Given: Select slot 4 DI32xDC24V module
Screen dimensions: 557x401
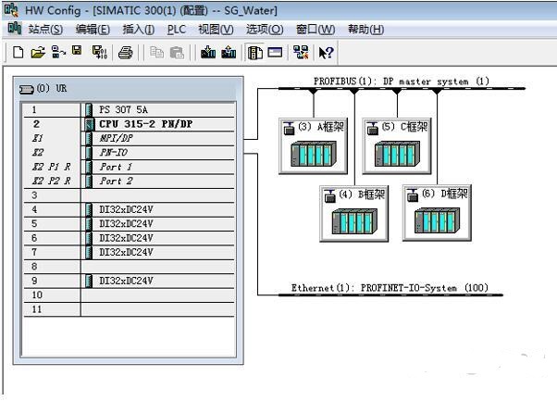Looking at the screenshot, I should point(129,209).
